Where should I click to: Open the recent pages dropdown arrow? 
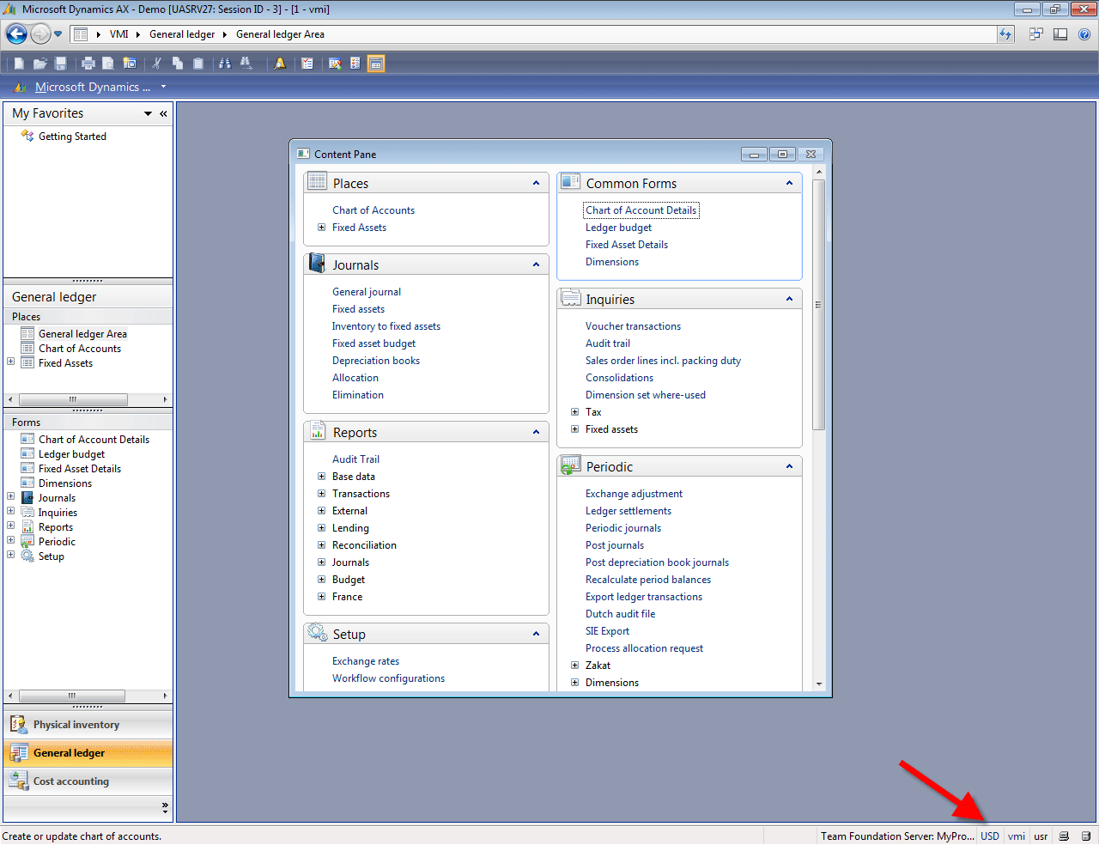click(x=58, y=34)
